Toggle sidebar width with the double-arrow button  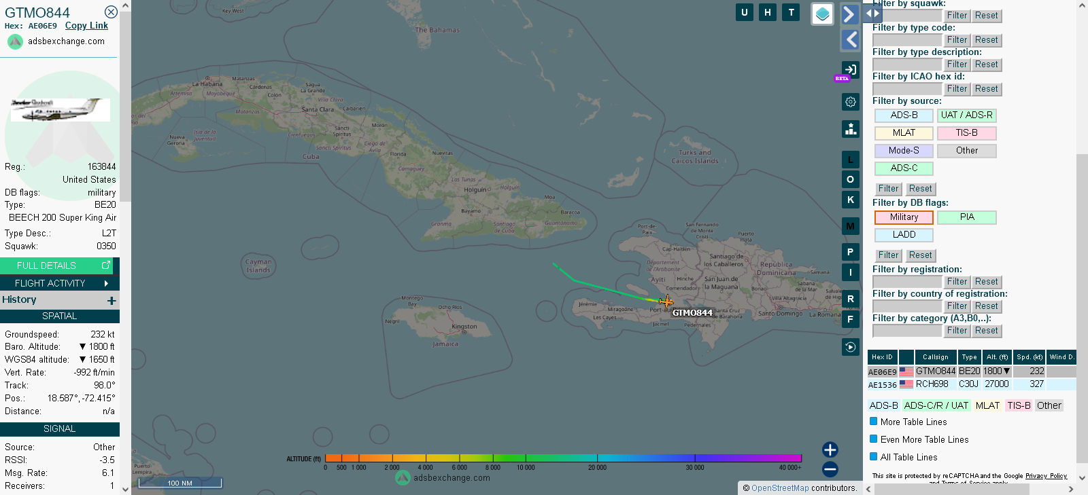point(872,13)
